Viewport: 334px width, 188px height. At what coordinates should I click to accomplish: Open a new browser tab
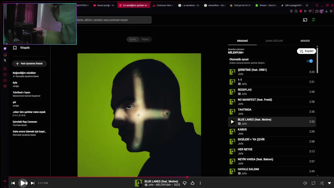[307, 5]
